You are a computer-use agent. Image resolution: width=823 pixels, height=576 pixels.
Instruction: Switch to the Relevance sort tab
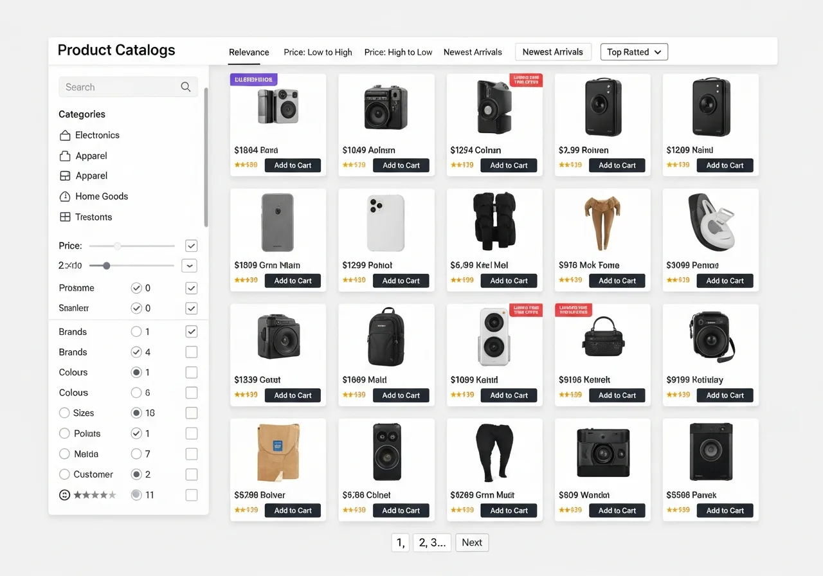tap(249, 52)
